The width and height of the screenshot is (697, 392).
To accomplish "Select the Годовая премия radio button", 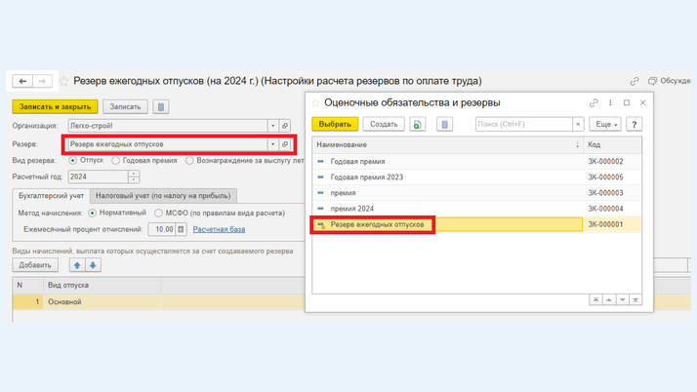I will pos(116,160).
